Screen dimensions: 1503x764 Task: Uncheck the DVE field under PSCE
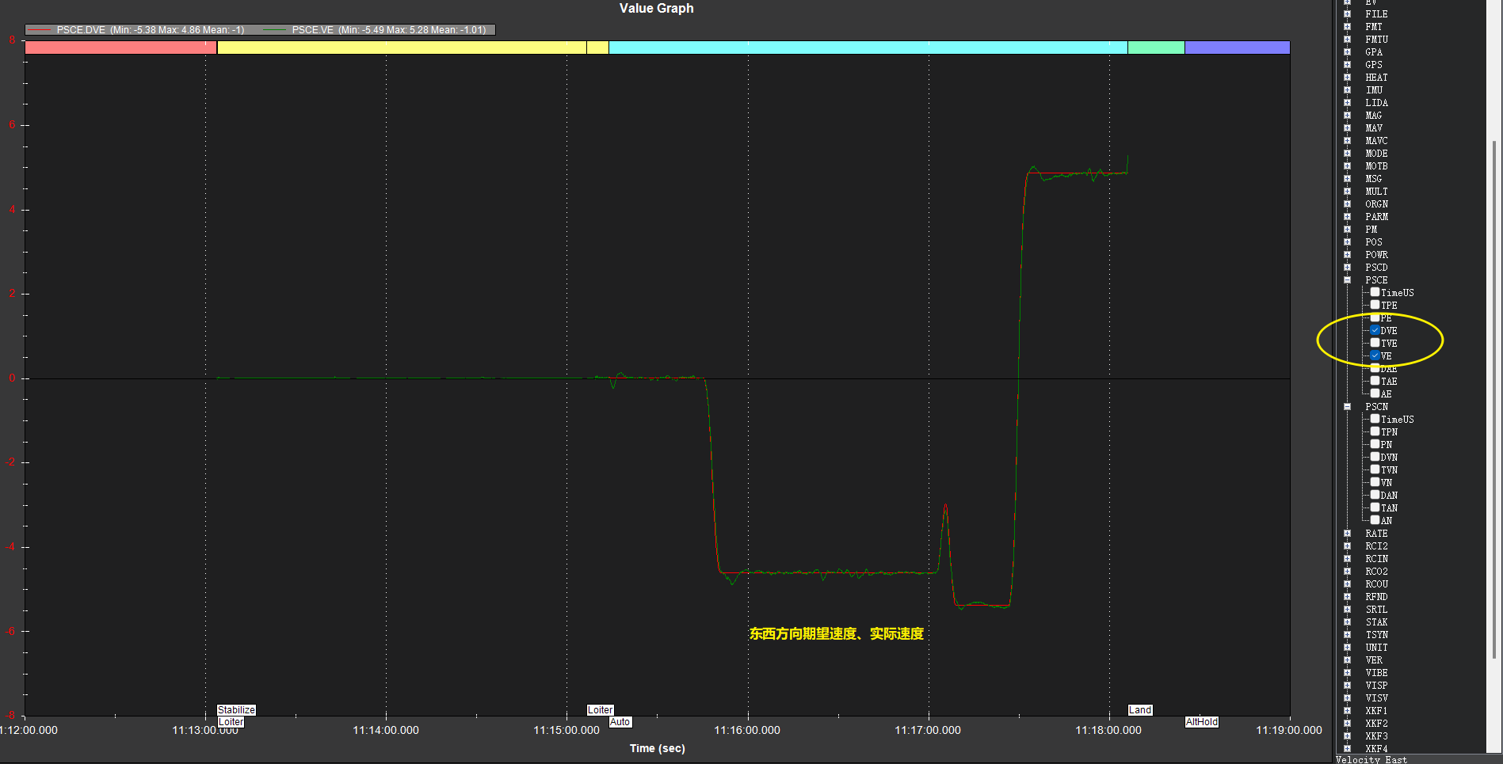click(x=1375, y=330)
